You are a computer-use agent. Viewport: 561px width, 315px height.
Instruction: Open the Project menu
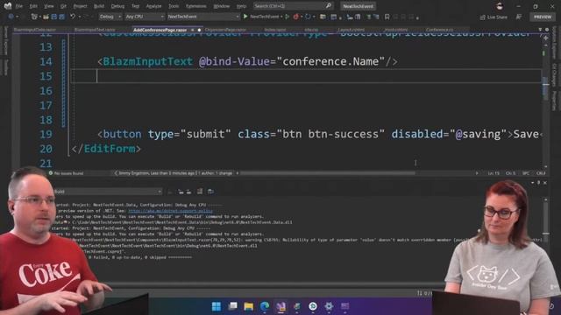(x=80, y=6)
